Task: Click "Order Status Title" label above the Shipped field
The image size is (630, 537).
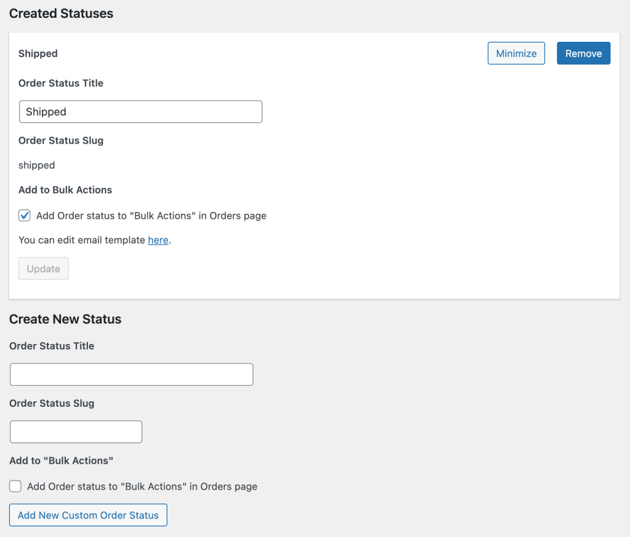Action: click(61, 83)
